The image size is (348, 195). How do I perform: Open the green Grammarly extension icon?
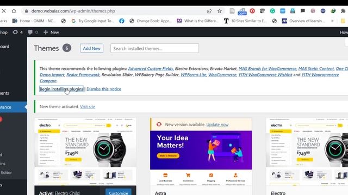pyautogui.click(x=272, y=11)
